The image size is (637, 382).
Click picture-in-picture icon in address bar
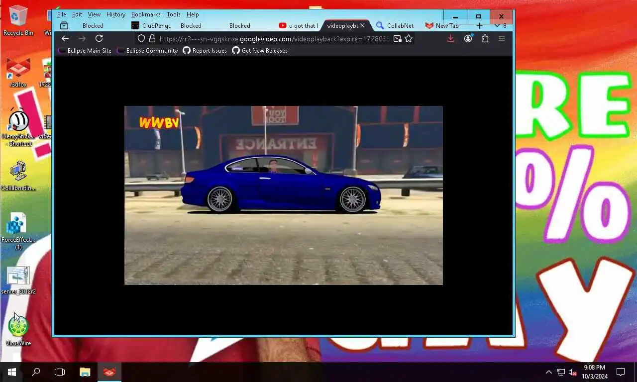tap(397, 38)
